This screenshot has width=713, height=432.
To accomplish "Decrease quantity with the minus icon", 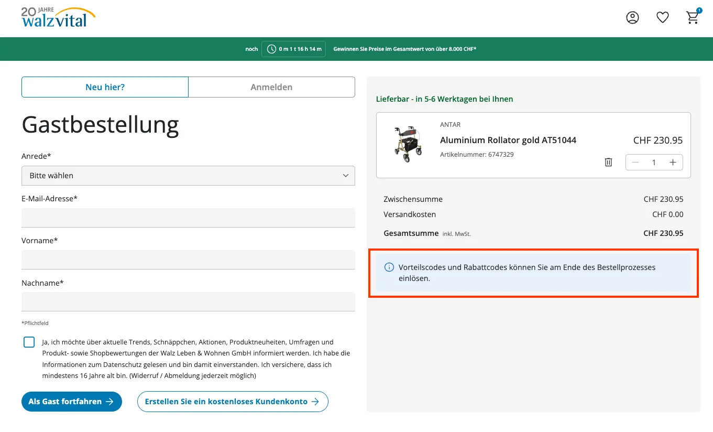I will (635, 163).
